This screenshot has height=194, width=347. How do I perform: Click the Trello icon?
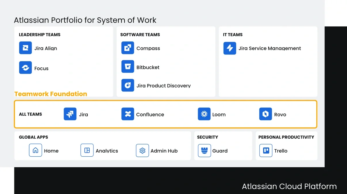point(266,151)
